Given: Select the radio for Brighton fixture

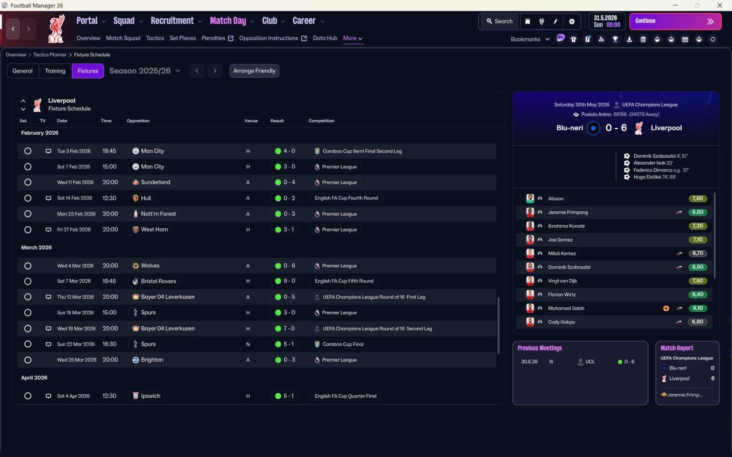Looking at the screenshot, I should (27, 360).
